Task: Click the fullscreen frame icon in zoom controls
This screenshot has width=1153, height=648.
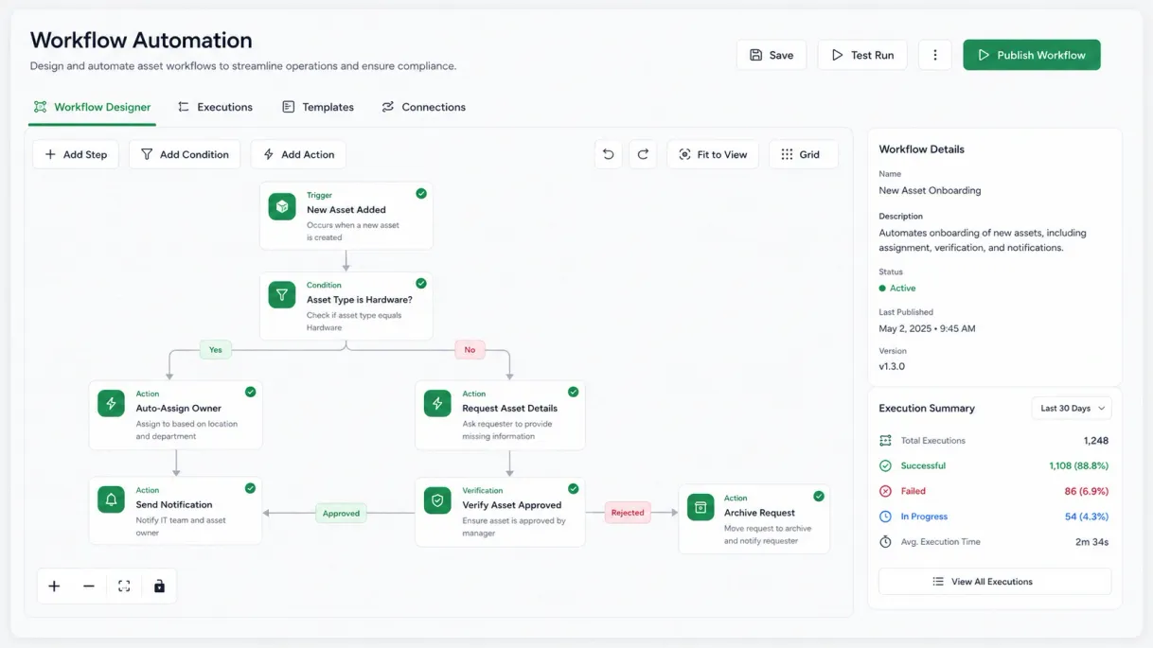Action: [x=124, y=587]
